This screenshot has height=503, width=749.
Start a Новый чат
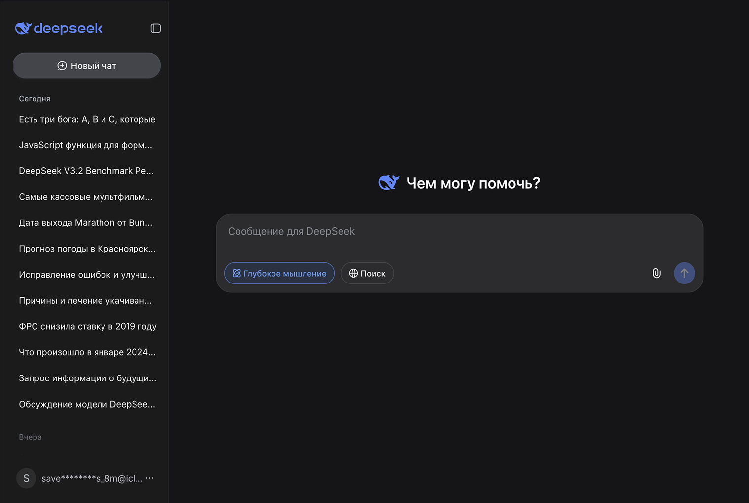click(x=87, y=65)
